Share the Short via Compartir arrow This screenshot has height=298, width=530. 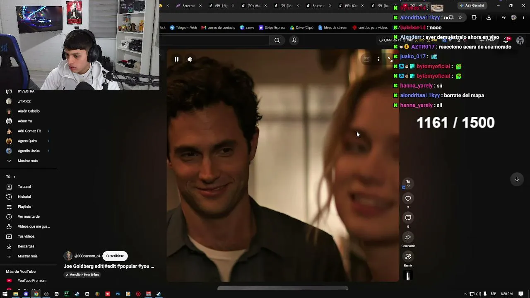[408, 237]
